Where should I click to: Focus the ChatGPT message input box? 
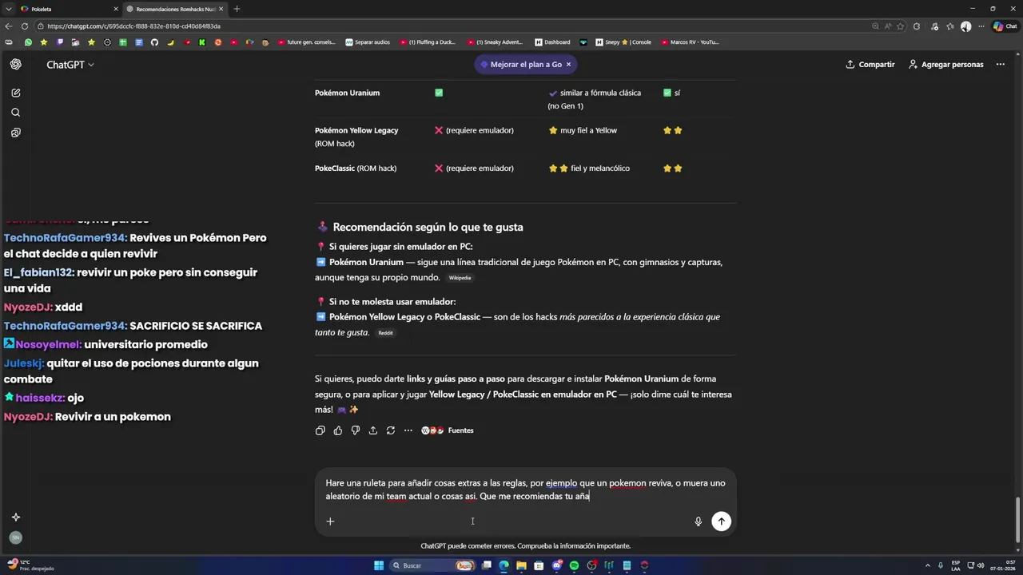click(525, 490)
